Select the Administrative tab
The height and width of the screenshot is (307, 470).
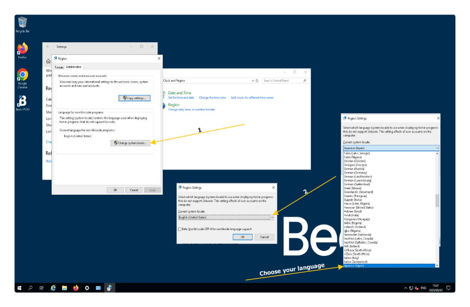point(74,67)
